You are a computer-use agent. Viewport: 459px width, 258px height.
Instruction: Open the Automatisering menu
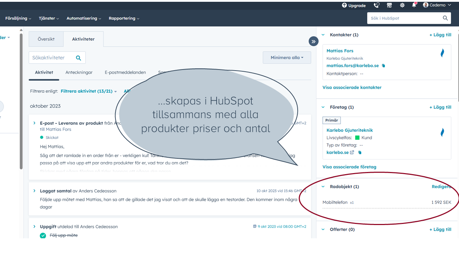point(84,18)
